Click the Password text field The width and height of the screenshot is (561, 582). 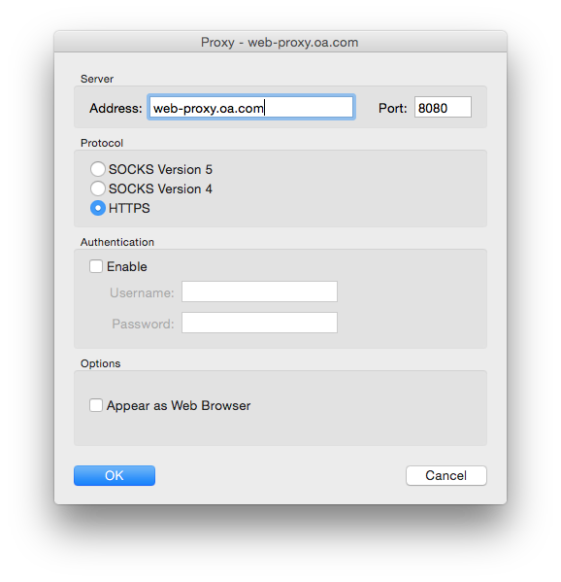click(259, 323)
